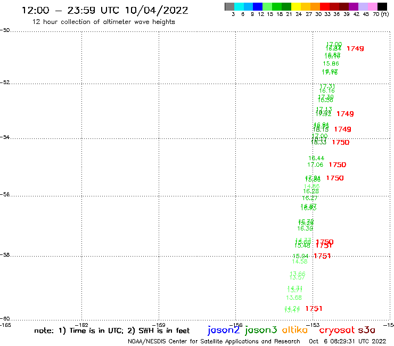Click the purple swatch in the color scale
The width and height of the screenshot is (394, 346).
pyautogui.click(x=354, y=6)
